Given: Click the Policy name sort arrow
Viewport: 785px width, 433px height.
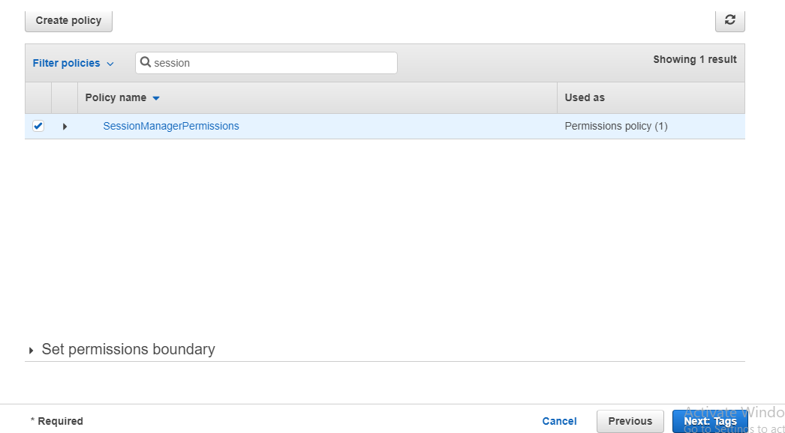Looking at the screenshot, I should click(x=156, y=98).
